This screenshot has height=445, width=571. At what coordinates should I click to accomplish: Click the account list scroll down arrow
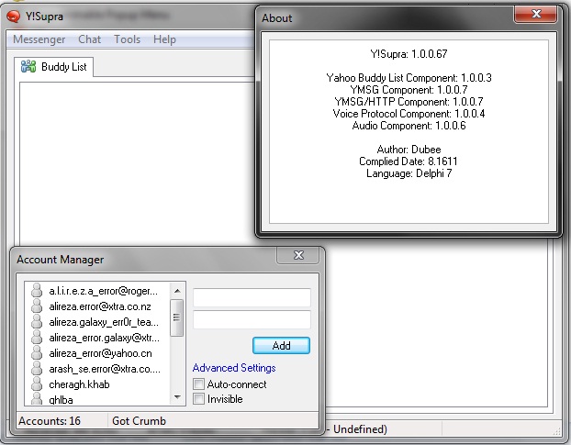(x=177, y=397)
